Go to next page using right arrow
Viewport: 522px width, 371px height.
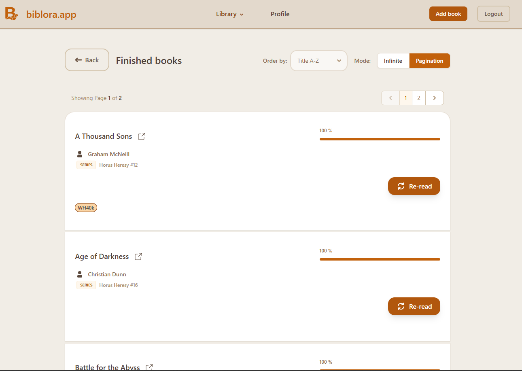[x=434, y=98]
